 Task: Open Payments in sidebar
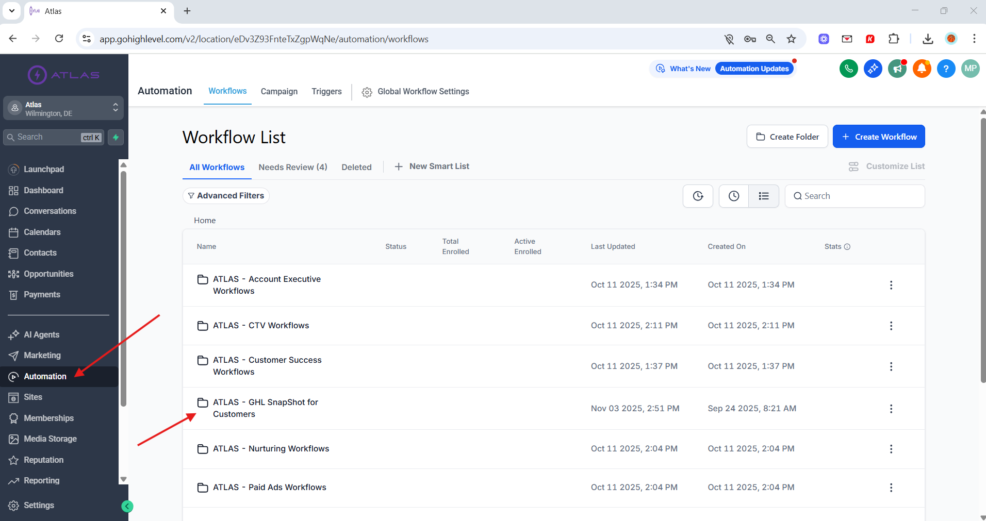41,295
